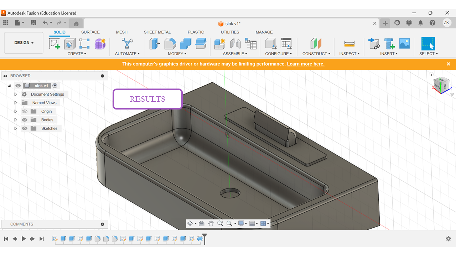The image size is (456, 256).
Task: Open the data panel grid icon
Action: [6, 23]
